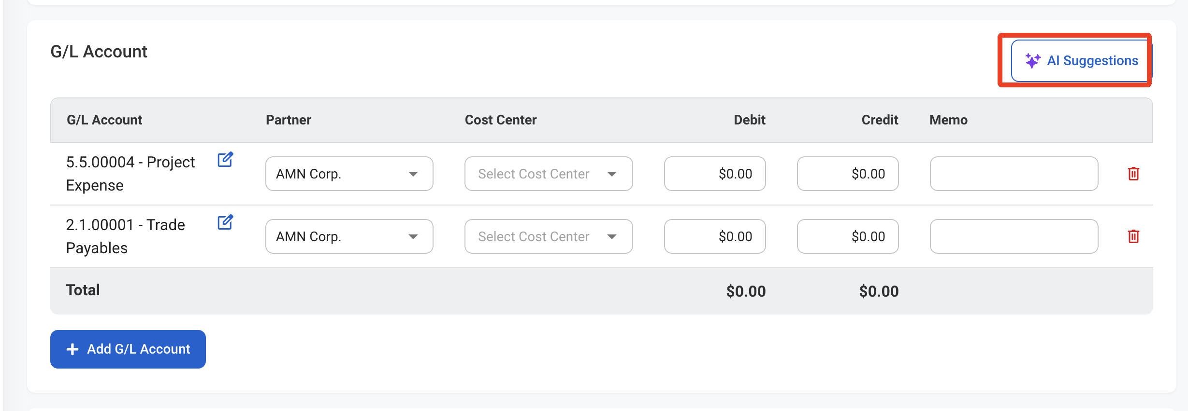Focus Credit field for Trade Payables
The height and width of the screenshot is (411, 1188).
coord(848,236)
